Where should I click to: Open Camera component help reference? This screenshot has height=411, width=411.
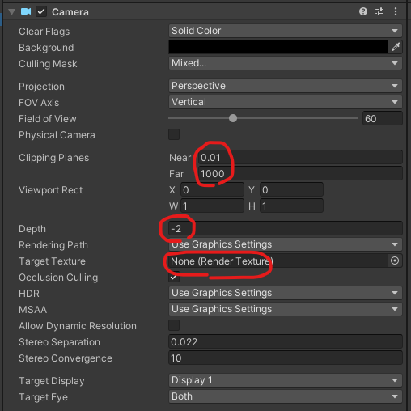363,11
